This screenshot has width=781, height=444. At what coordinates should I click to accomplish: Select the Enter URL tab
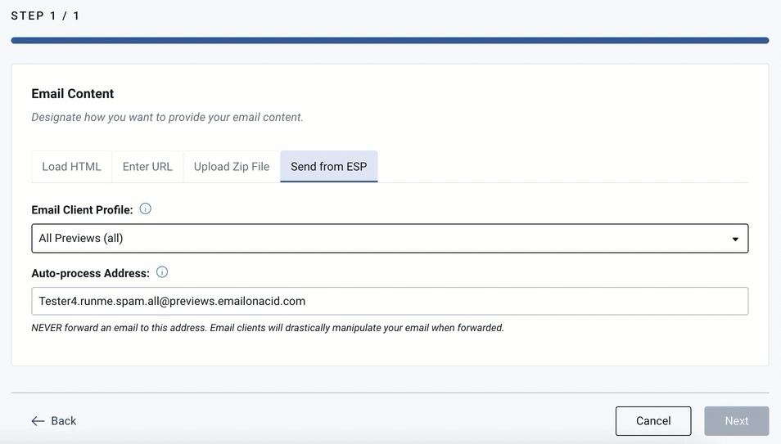tap(147, 167)
